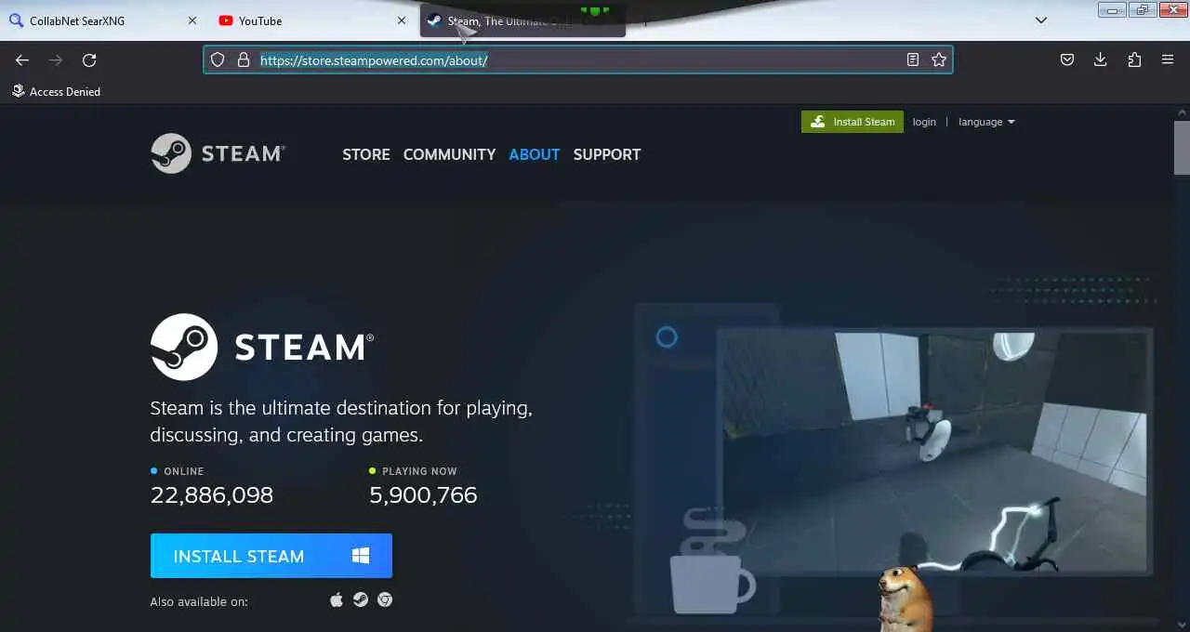Click the Chrome OS availability icon

385,599
